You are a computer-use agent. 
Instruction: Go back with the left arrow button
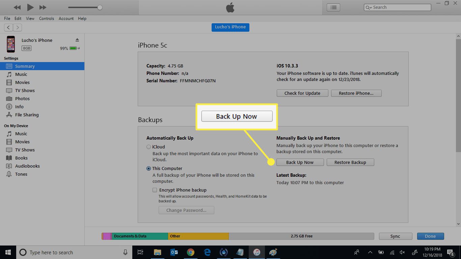coord(8,27)
